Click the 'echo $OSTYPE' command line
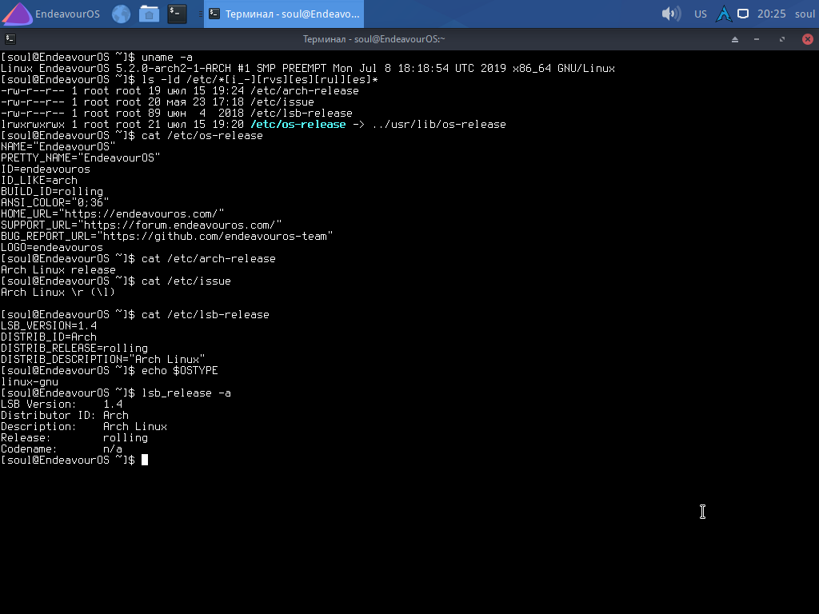Image resolution: width=819 pixels, height=614 pixels. coord(109,371)
